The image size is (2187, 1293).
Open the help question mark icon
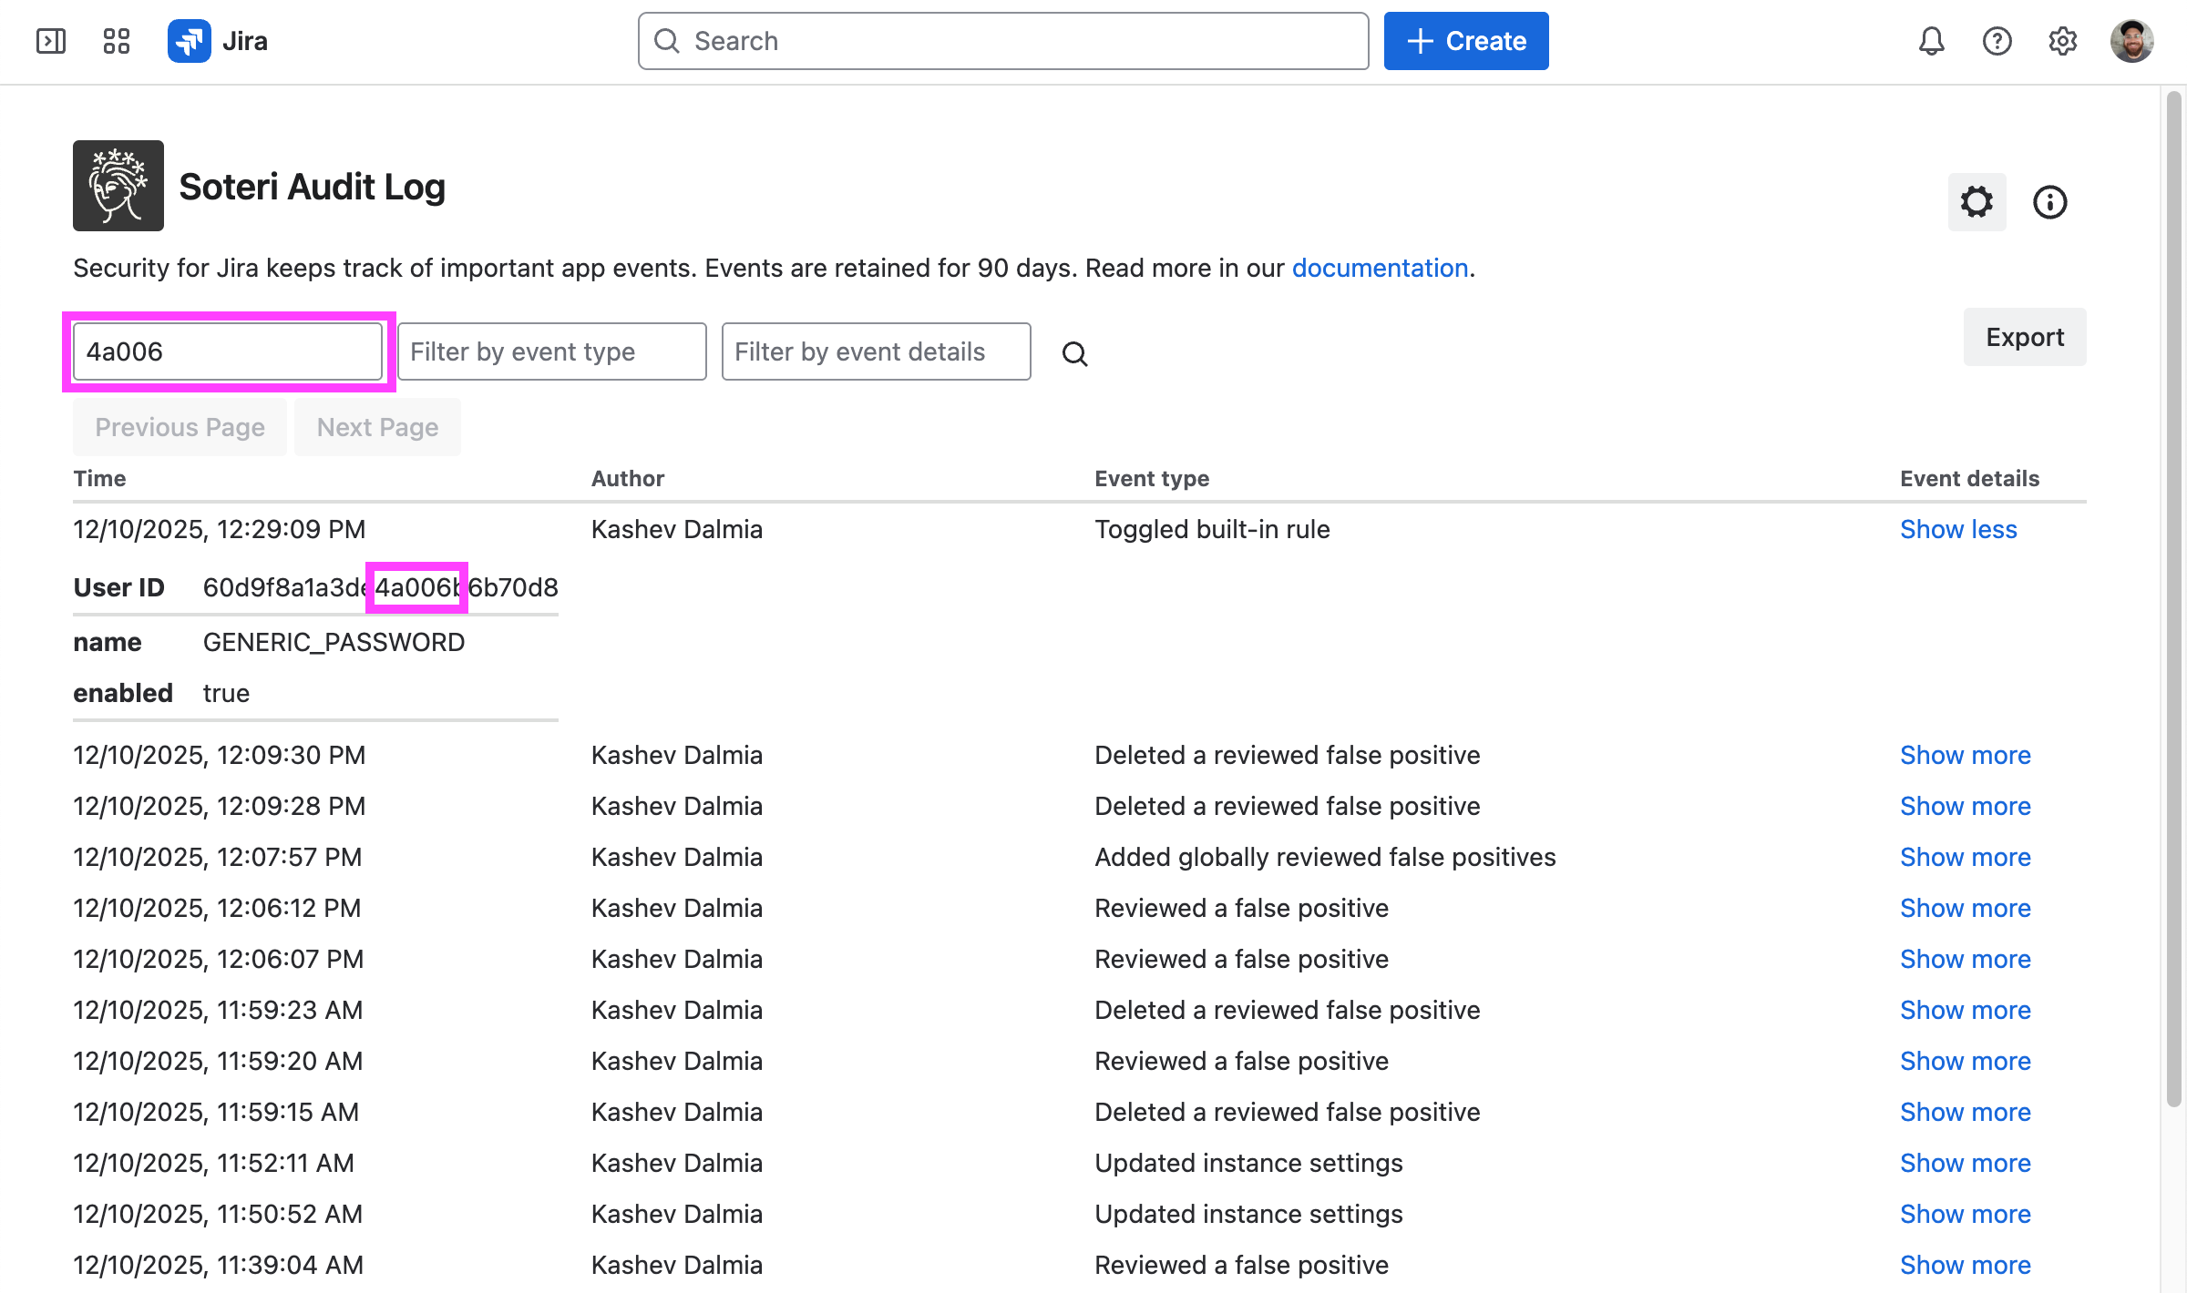point(1997,41)
